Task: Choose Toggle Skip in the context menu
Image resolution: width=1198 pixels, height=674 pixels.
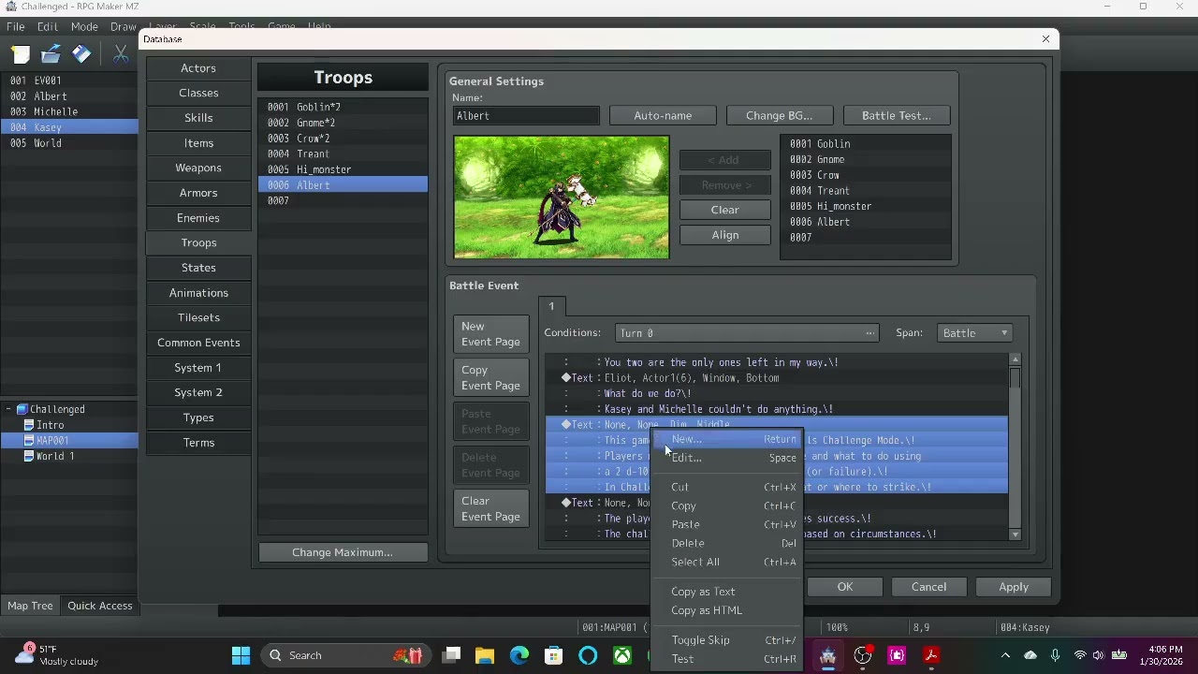Action: [727, 640]
